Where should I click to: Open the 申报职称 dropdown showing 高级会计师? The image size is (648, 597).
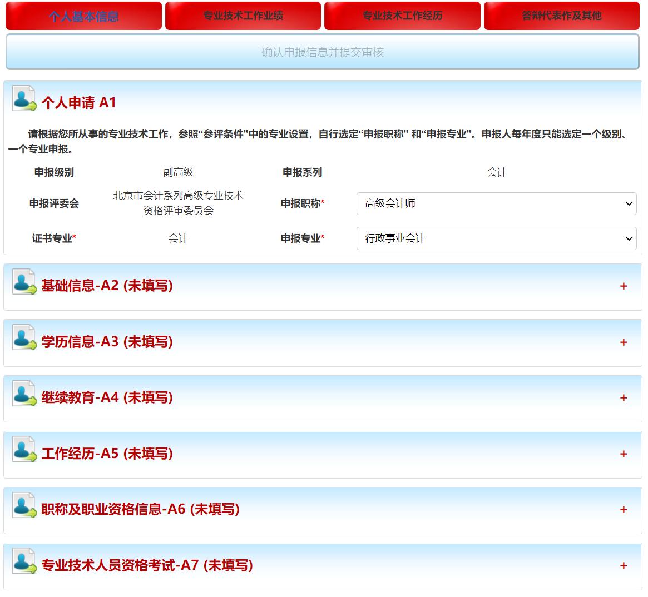tap(496, 204)
